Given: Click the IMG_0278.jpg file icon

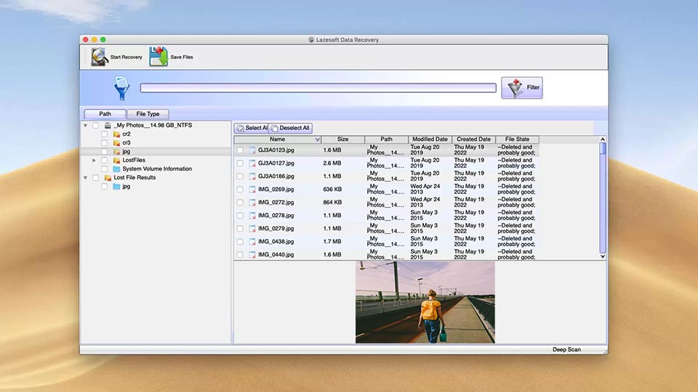Looking at the screenshot, I should coord(252,216).
